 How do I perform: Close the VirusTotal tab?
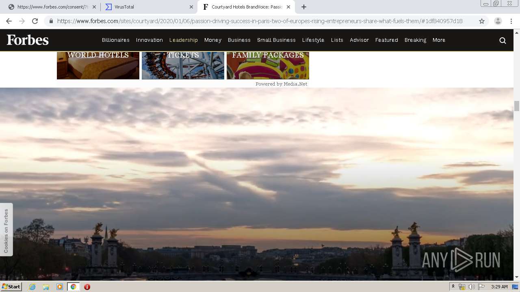[x=191, y=7]
